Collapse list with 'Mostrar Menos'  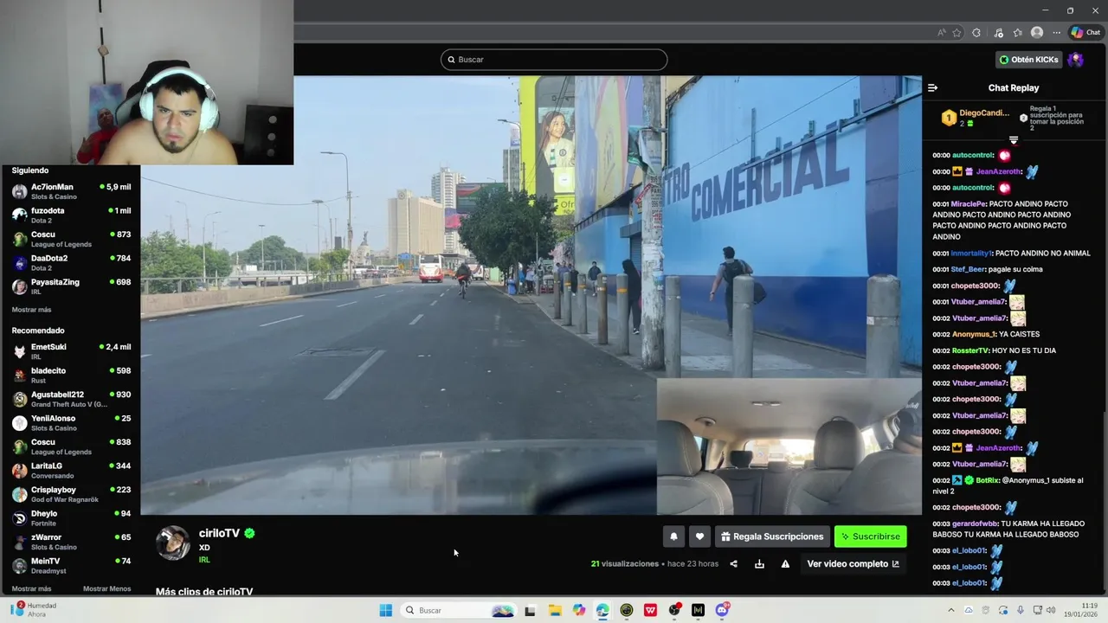(x=106, y=589)
